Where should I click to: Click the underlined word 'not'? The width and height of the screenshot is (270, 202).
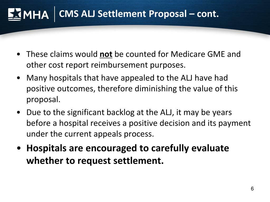(106, 54)
